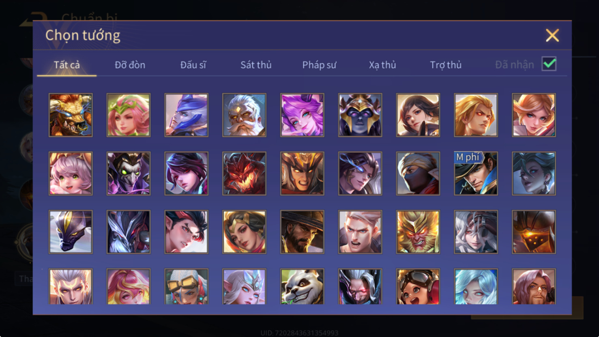Select the icy blue-haired hero portrait
Screen dimensions: 599x337
click(476, 286)
